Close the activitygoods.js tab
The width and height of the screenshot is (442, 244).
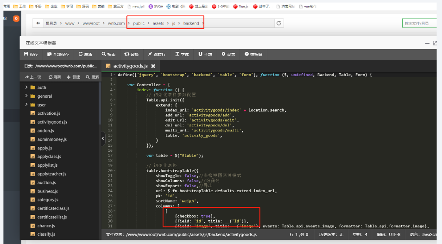coord(153,66)
